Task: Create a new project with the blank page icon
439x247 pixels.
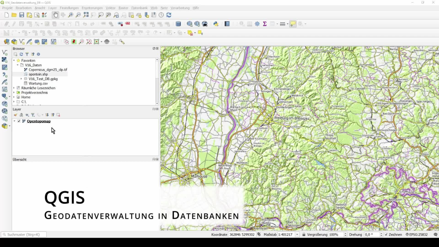Action: (6, 15)
